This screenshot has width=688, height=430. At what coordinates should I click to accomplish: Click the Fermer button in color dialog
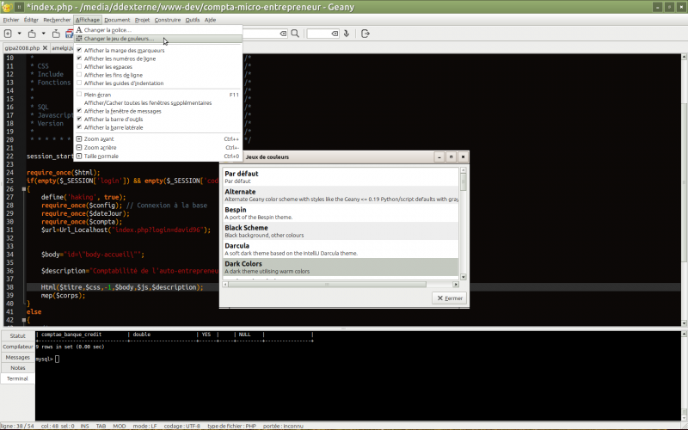pos(449,298)
